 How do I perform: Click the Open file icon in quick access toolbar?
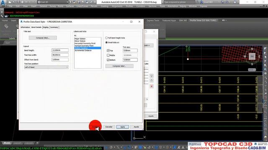[x=14, y=2]
